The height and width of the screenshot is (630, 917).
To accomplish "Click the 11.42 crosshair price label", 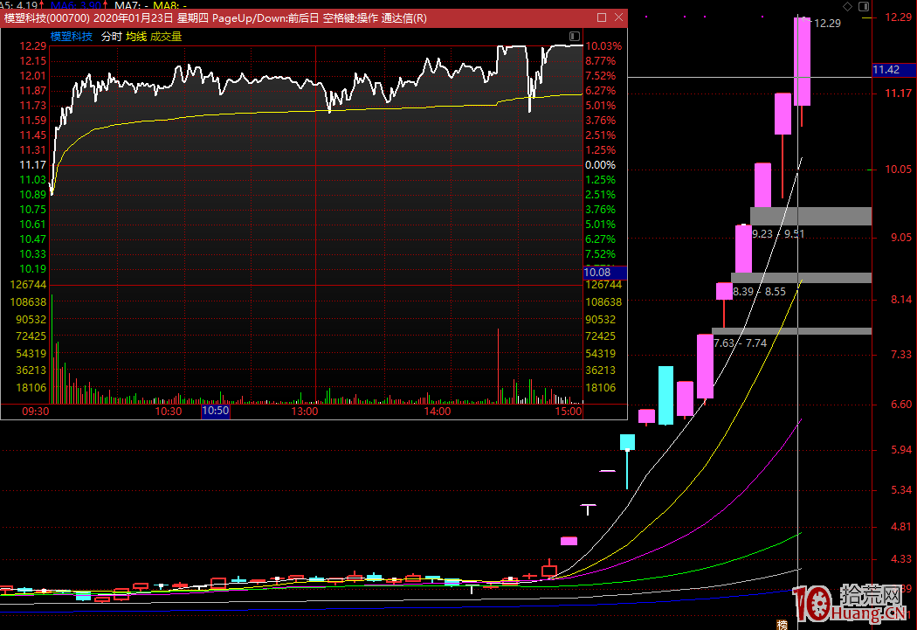I will pos(886,70).
